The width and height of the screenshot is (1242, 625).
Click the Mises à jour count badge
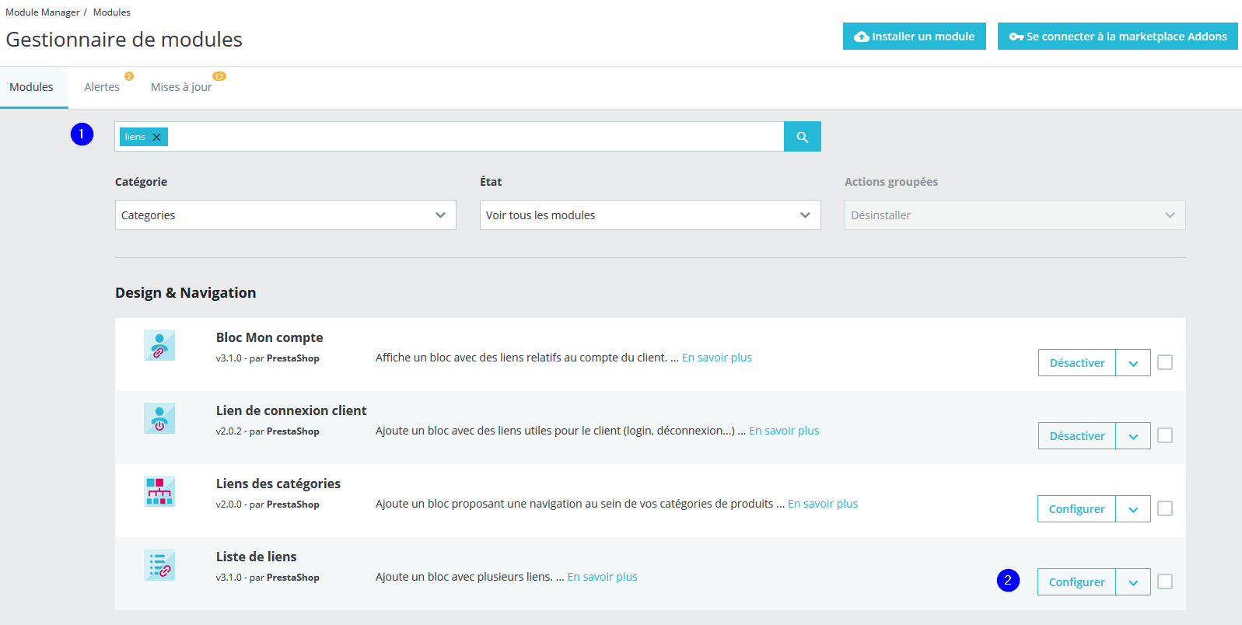219,76
